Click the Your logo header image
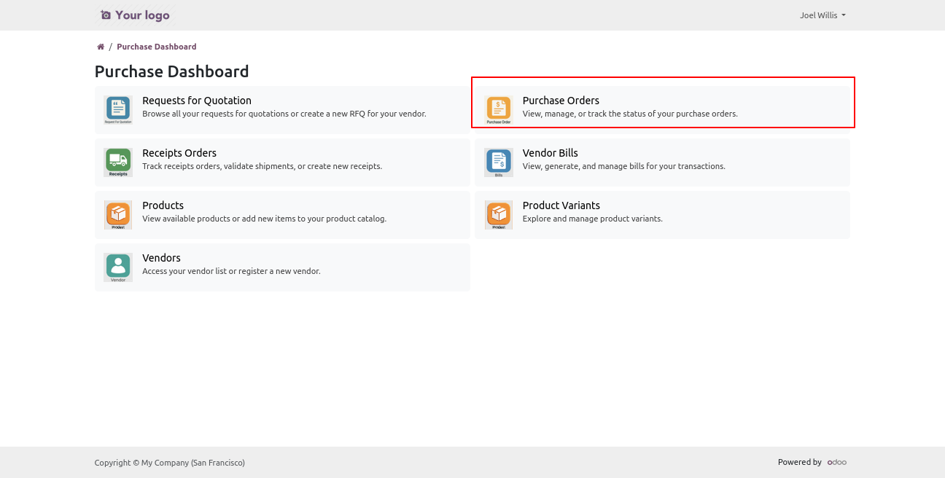 tap(135, 15)
